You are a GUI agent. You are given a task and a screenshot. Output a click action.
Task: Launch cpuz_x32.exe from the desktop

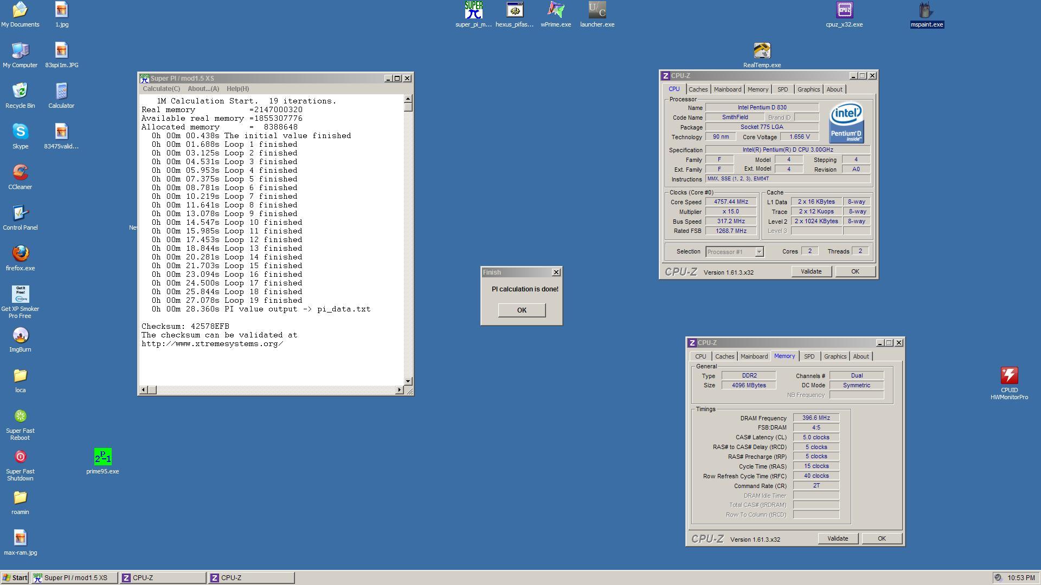coord(844,14)
